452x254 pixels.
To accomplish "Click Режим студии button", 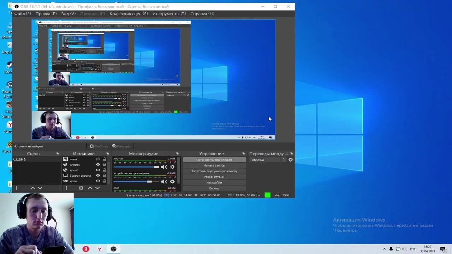I will [214, 177].
